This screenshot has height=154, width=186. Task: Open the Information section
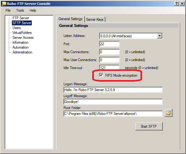click(20, 42)
